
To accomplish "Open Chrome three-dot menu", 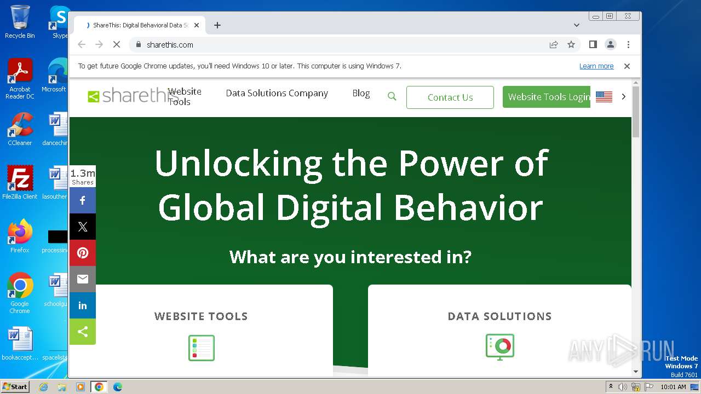I will tap(628, 45).
